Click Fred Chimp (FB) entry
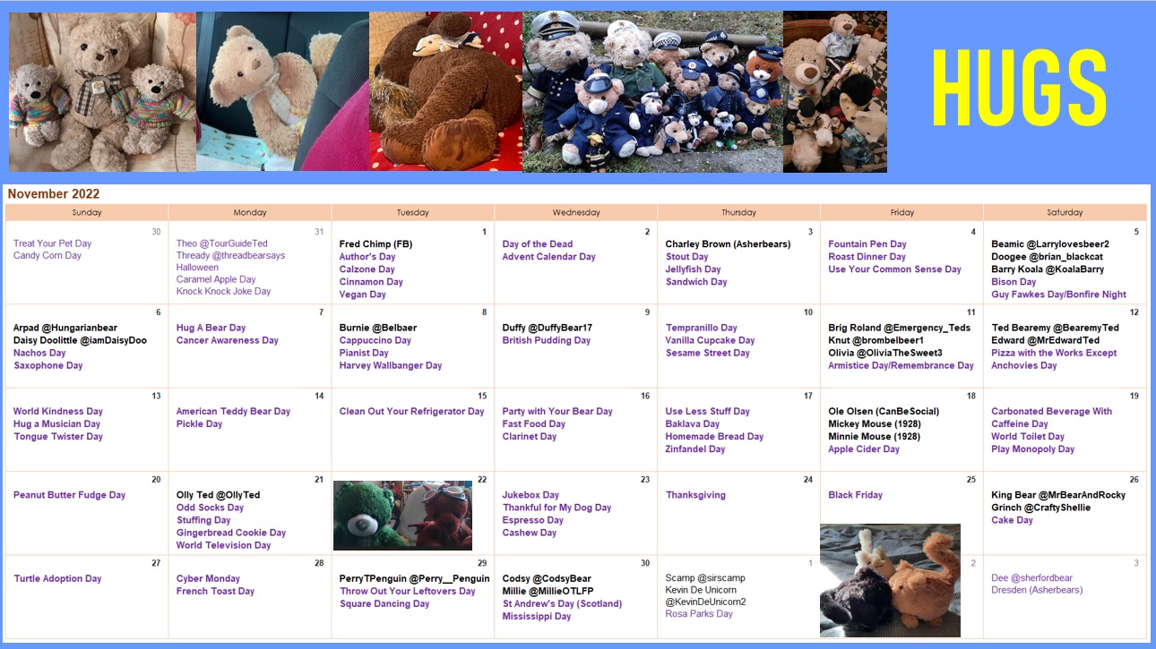This screenshot has width=1156, height=649. coord(375,244)
